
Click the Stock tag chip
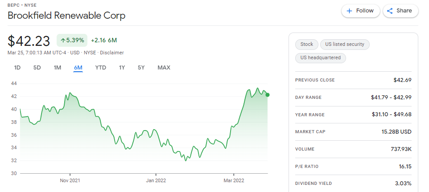point(307,44)
